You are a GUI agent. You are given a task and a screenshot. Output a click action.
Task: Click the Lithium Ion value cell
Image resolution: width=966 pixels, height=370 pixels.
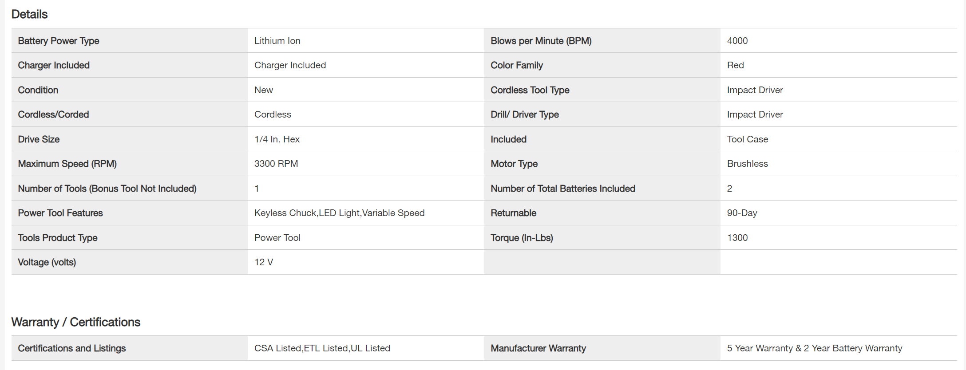(277, 41)
